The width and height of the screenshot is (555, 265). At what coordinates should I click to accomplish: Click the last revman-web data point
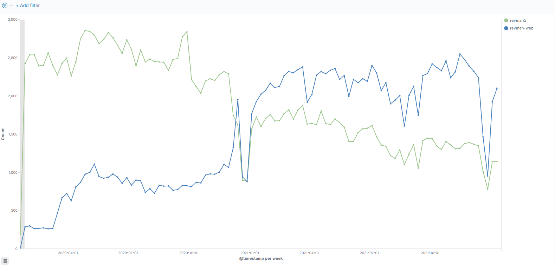tap(497, 88)
